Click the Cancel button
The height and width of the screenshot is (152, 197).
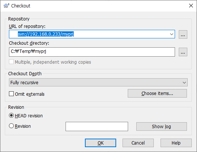tap(138, 143)
